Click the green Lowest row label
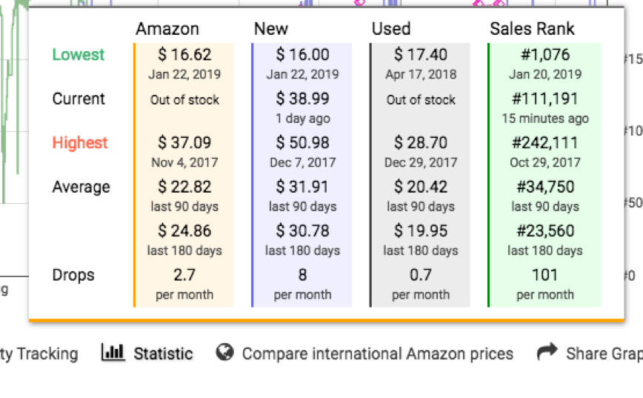The image size is (643, 398). tap(79, 55)
